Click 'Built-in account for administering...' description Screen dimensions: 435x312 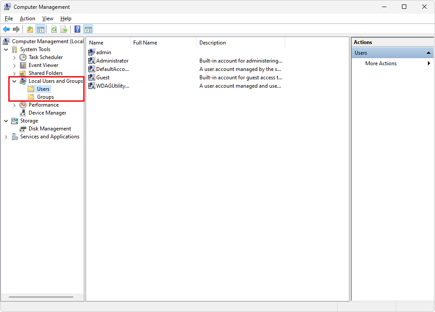(x=241, y=61)
